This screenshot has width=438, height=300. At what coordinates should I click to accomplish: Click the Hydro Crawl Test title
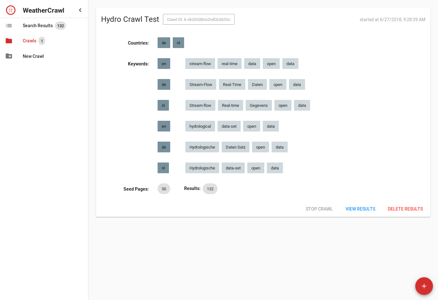(130, 19)
